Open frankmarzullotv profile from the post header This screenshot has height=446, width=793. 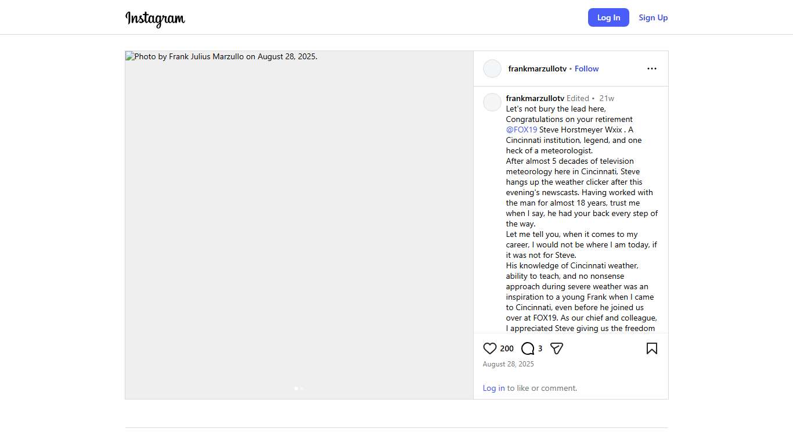(x=537, y=69)
